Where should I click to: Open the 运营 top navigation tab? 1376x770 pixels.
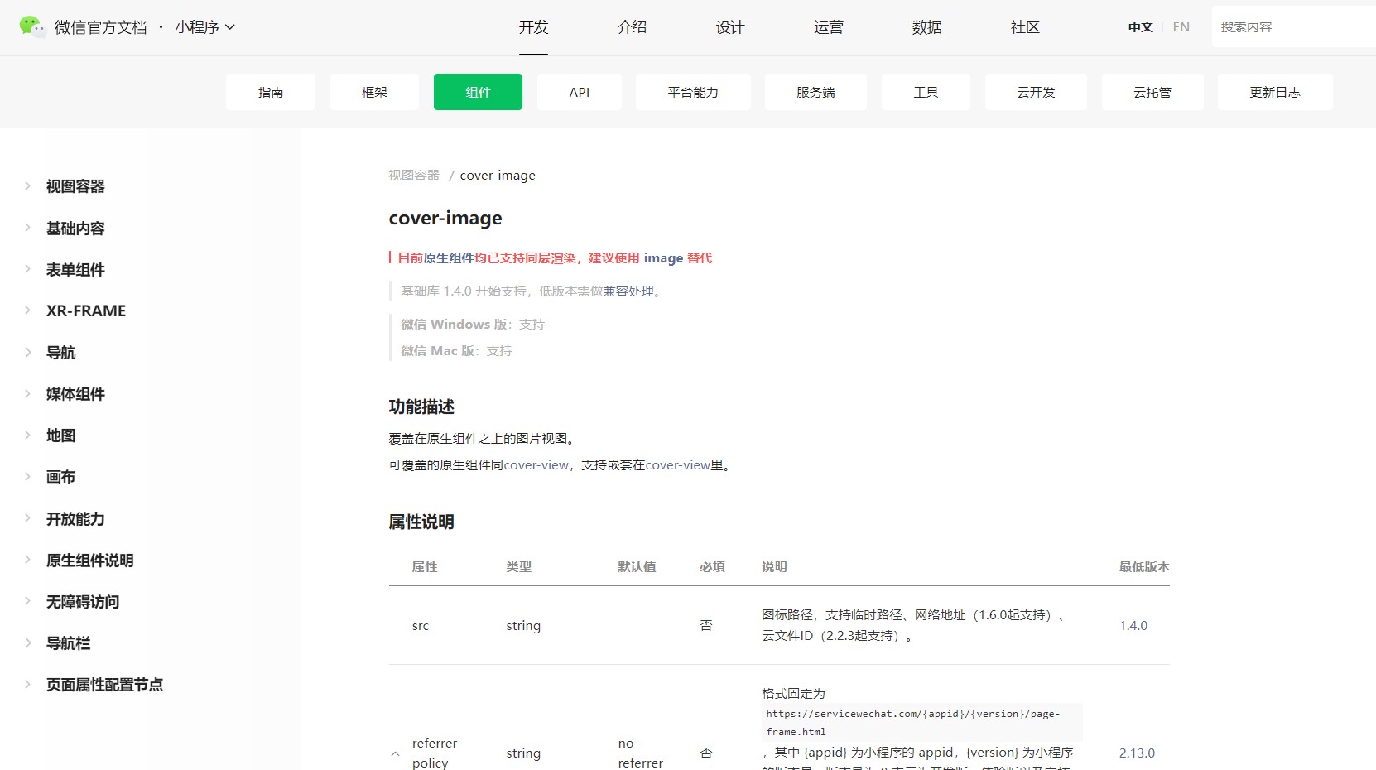click(x=829, y=27)
